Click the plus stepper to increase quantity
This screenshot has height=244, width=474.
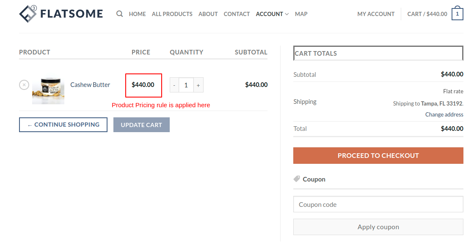tap(198, 84)
